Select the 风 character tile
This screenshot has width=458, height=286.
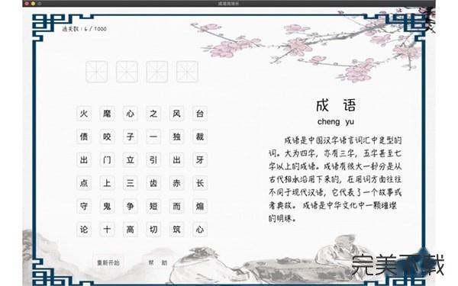177,114
